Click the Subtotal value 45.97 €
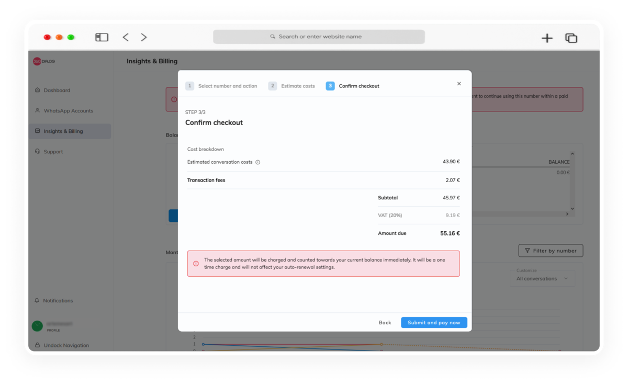The image size is (628, 384). tap(451, 198)
